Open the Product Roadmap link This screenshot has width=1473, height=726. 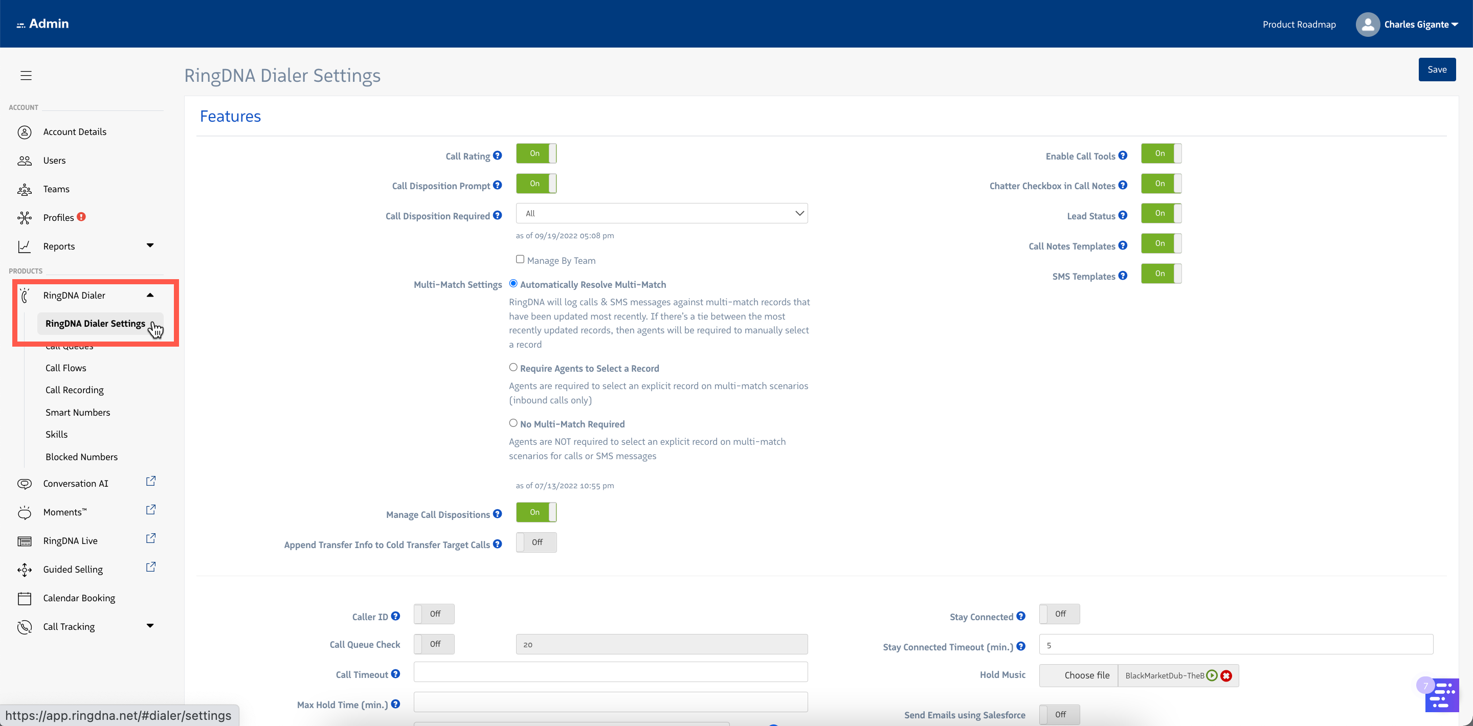(1299, 25)
